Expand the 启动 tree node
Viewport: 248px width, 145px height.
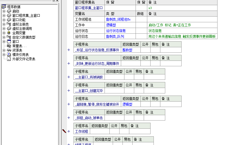[4, 11]
